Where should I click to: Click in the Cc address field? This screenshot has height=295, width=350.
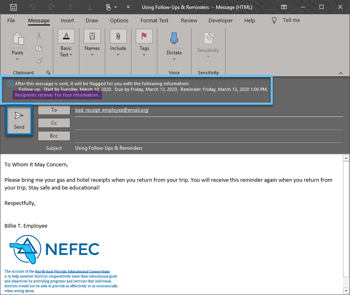point(209,123)
